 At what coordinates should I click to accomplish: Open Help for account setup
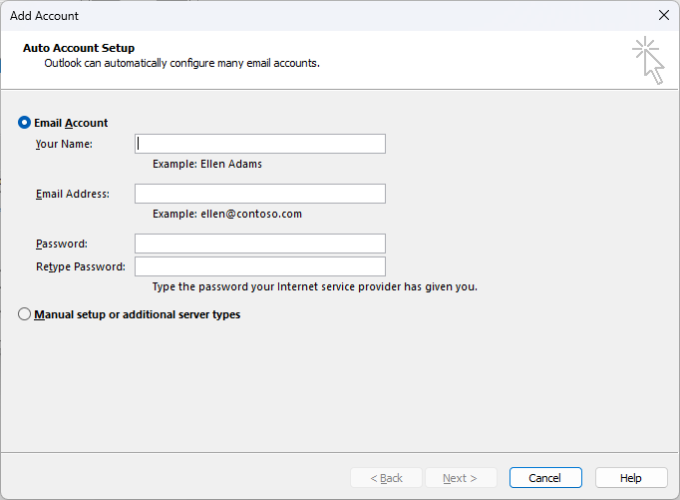pos(631,478)
